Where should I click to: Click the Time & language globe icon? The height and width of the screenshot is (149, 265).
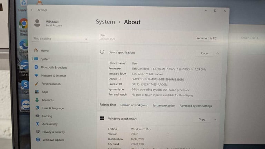click(37, 108)
